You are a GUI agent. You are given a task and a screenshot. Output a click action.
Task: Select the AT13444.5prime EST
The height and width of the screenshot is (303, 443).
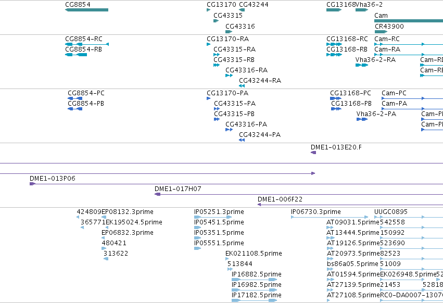coord(331,238)
